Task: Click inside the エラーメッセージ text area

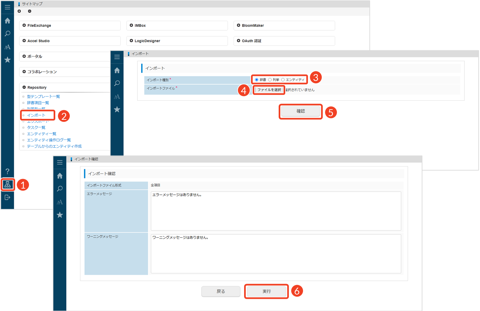Action: pos(276,211)
